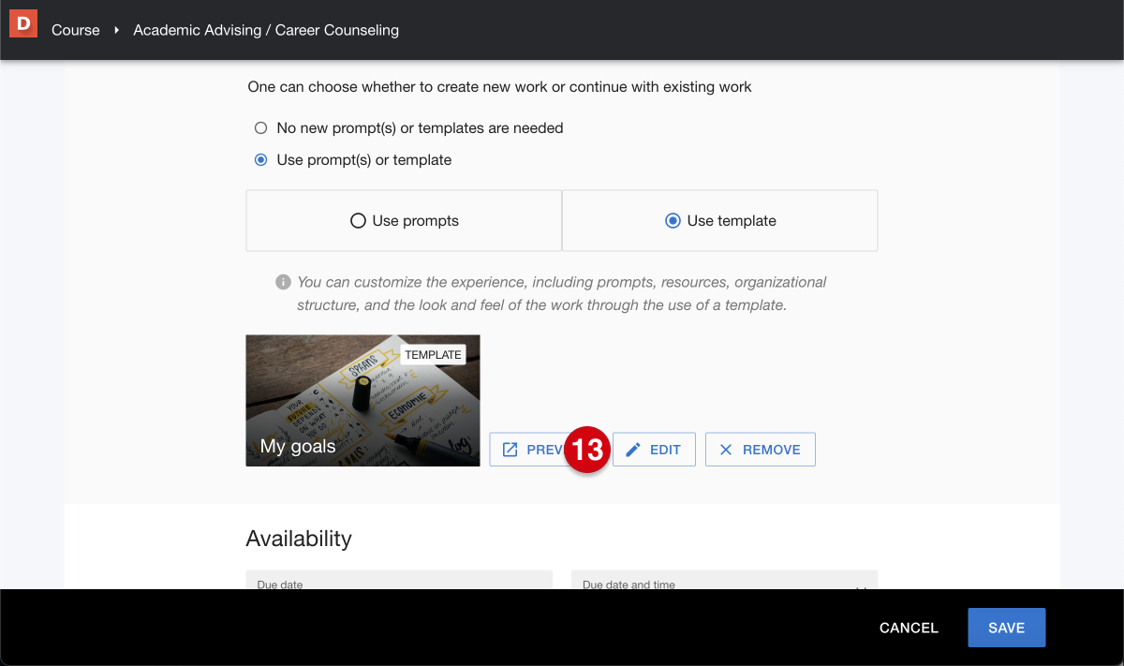
Task: Choose the Use prompts option
Action: pos(404,221)
